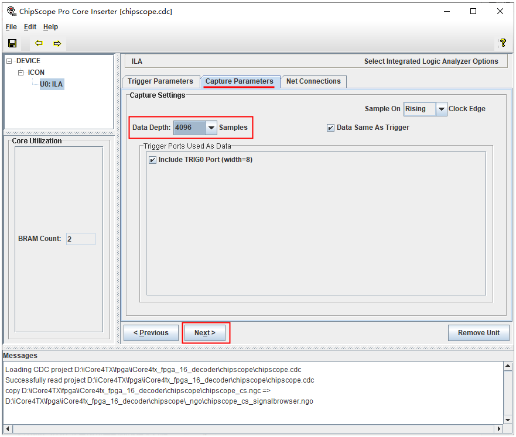Click the BRAM Count field
This screenshot has height=437, width=516.
pos(80,239)
